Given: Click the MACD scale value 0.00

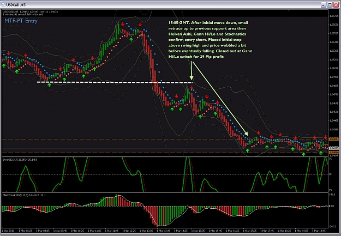Looking at the screenshot, I should (x=331, y=206).
